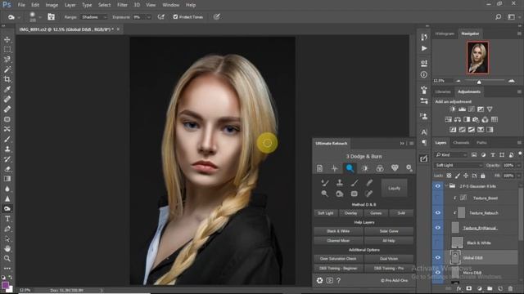Switch to the Channels tab
Image resolution: width=524 pixels, height=294 pixels.
461,143
